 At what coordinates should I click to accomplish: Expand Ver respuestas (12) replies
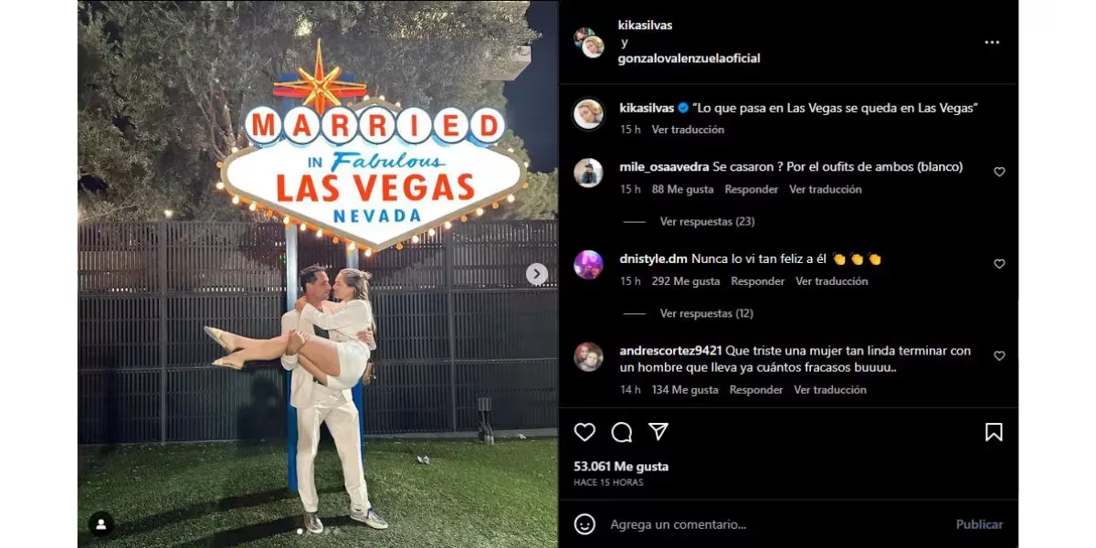click(x=707, y=313)
